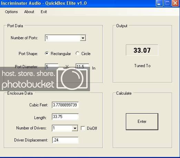Enable the DisOff checkbox

[x=83, y=128]
